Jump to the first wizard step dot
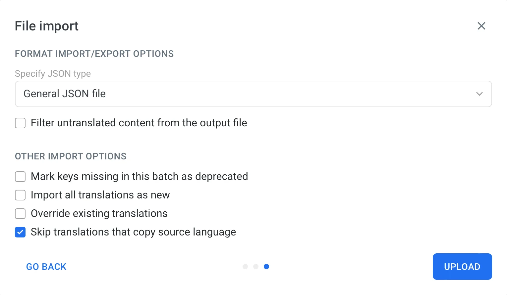 tap(245, 267)
